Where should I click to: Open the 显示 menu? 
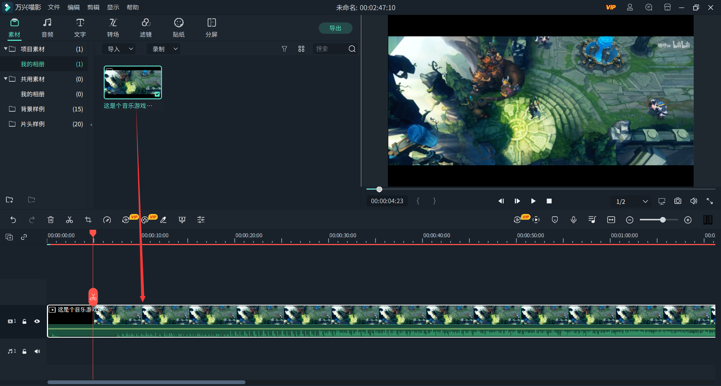point(113,7)
